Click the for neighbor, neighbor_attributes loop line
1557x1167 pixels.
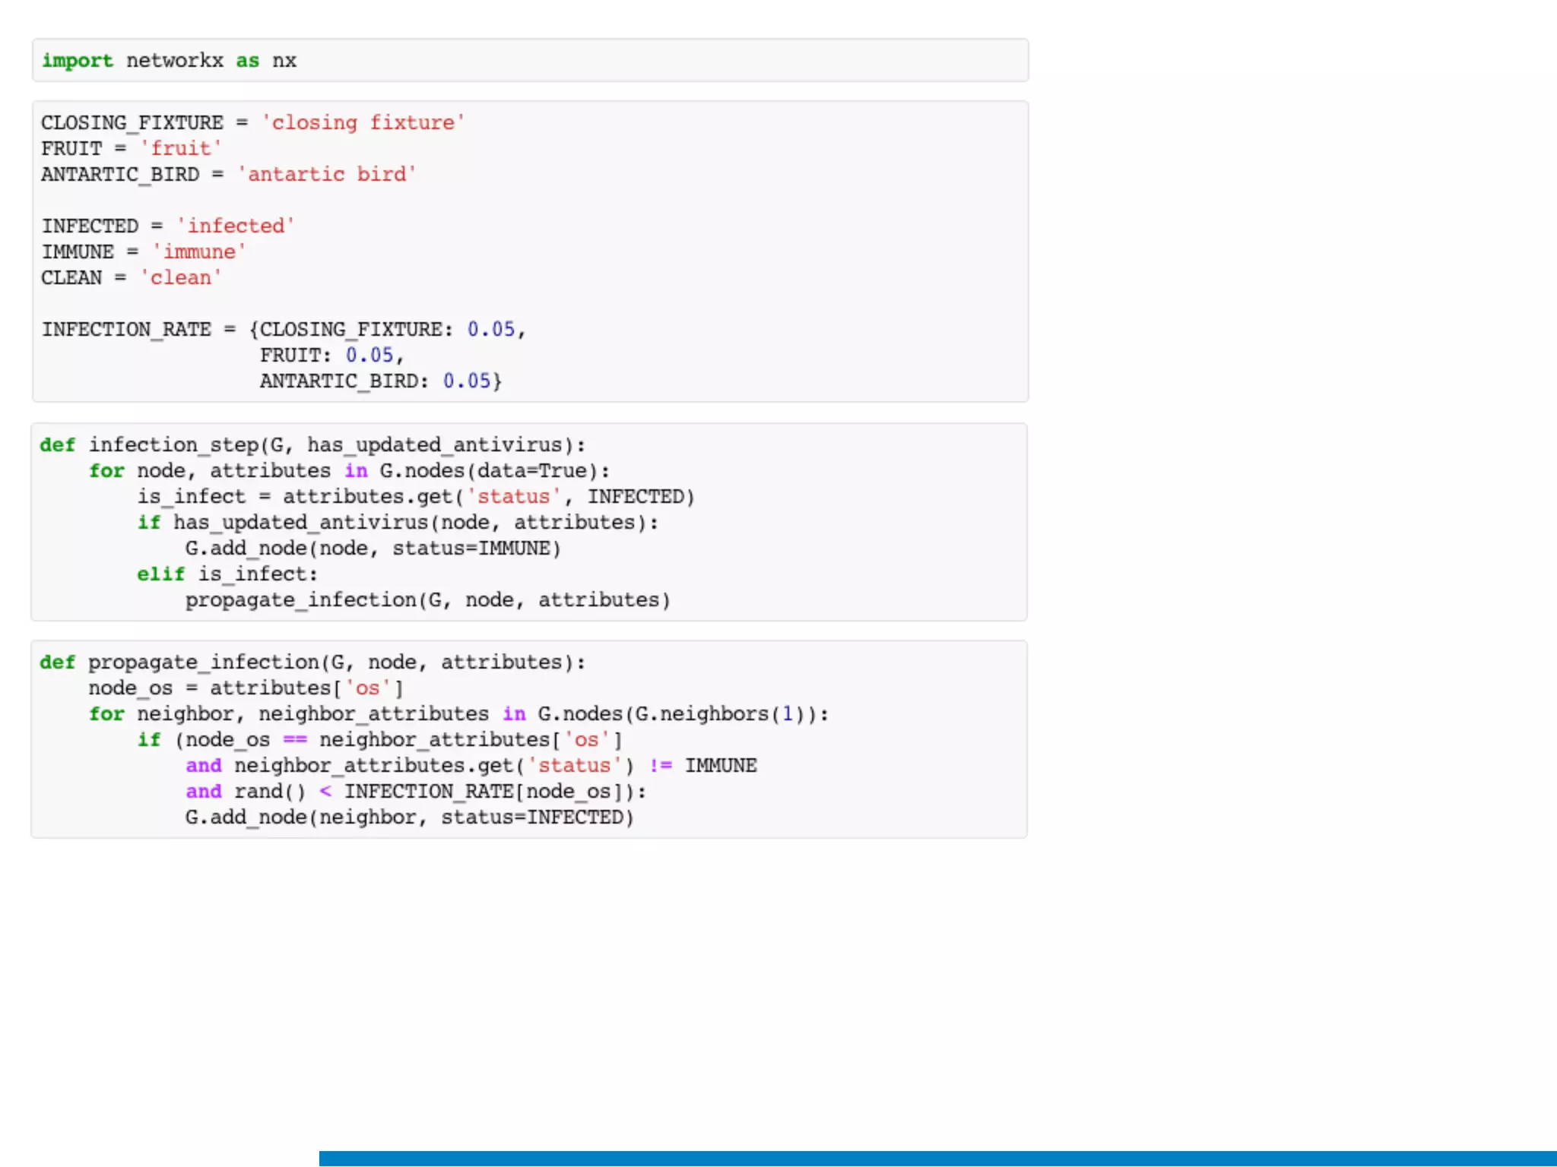pos(458,714)
